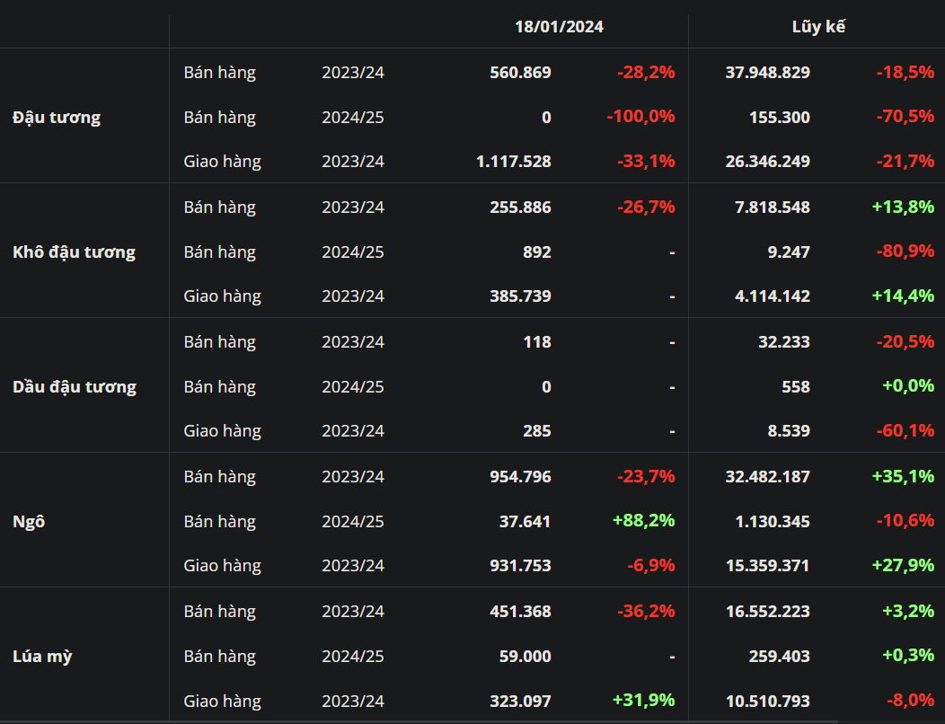The width and height of the screenshot is (945, 724).
Task: Select the Dầu đậu tương category label
Action: pos(75,387)
